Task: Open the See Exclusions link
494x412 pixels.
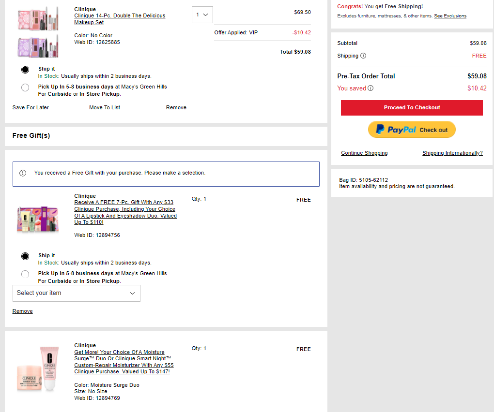Action: click(x=450, y=16)
